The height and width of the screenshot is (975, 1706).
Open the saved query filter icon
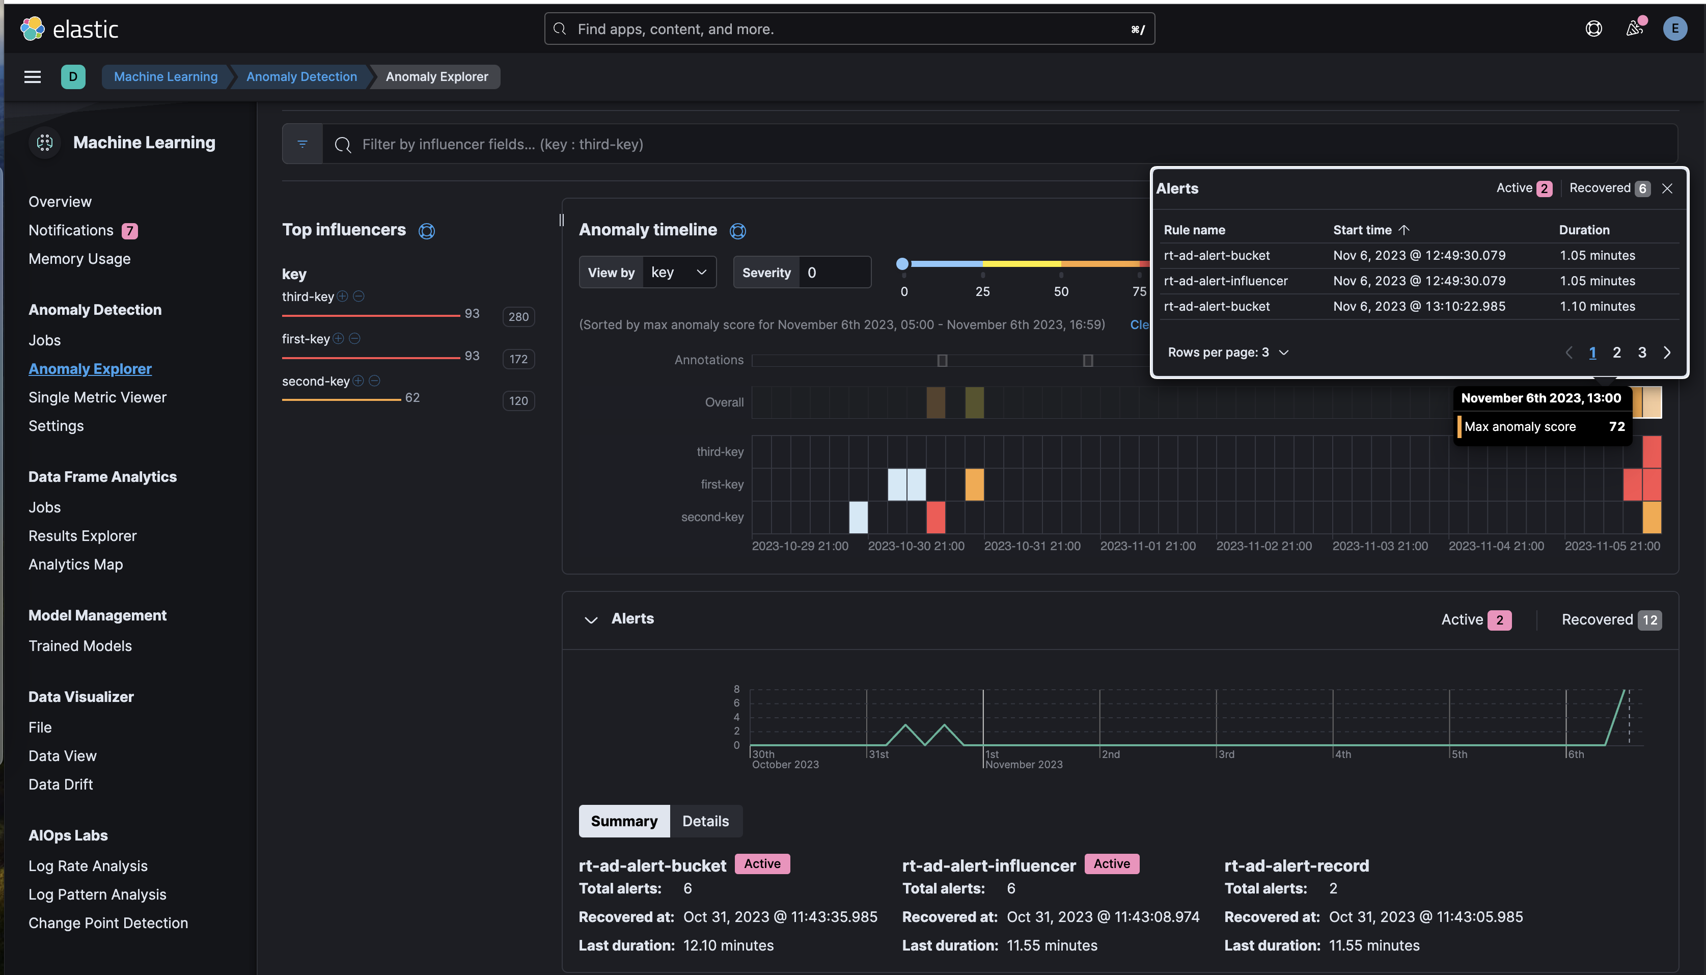tap(302, 144)
